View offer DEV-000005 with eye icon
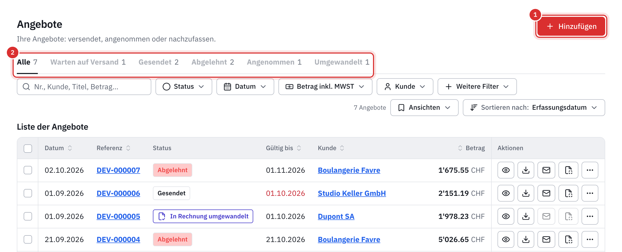 point(506,216)
